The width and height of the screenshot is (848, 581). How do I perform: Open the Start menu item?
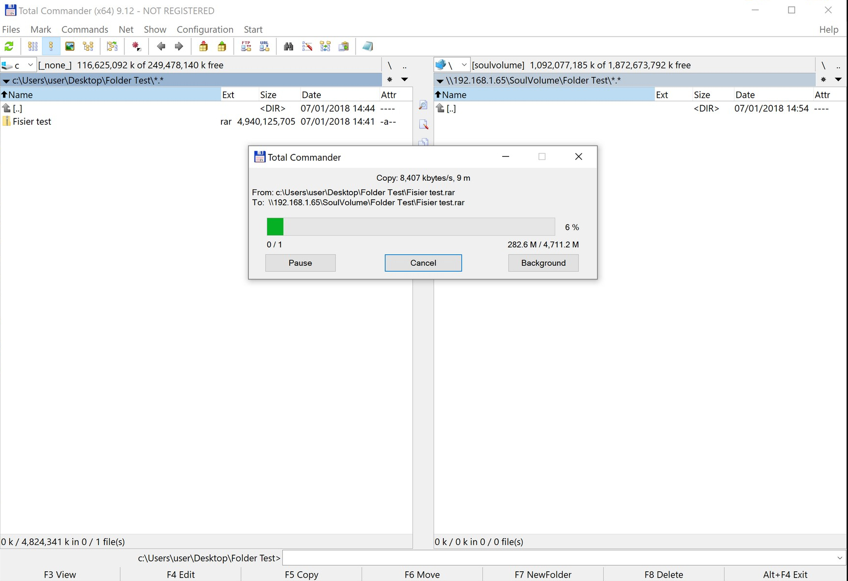coord(253,29)
